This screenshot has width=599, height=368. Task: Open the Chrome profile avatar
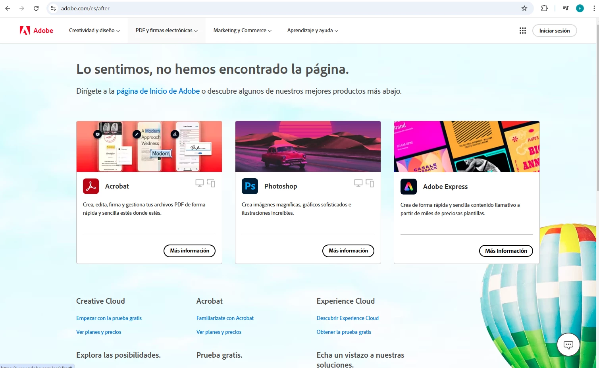pyautogui.click(x=580, y=8)
